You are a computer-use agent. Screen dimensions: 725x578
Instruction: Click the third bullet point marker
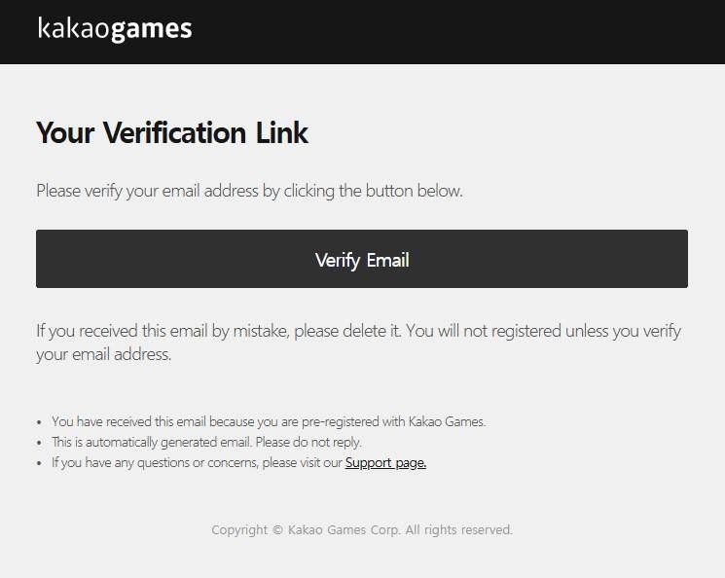tap(39, 463)
